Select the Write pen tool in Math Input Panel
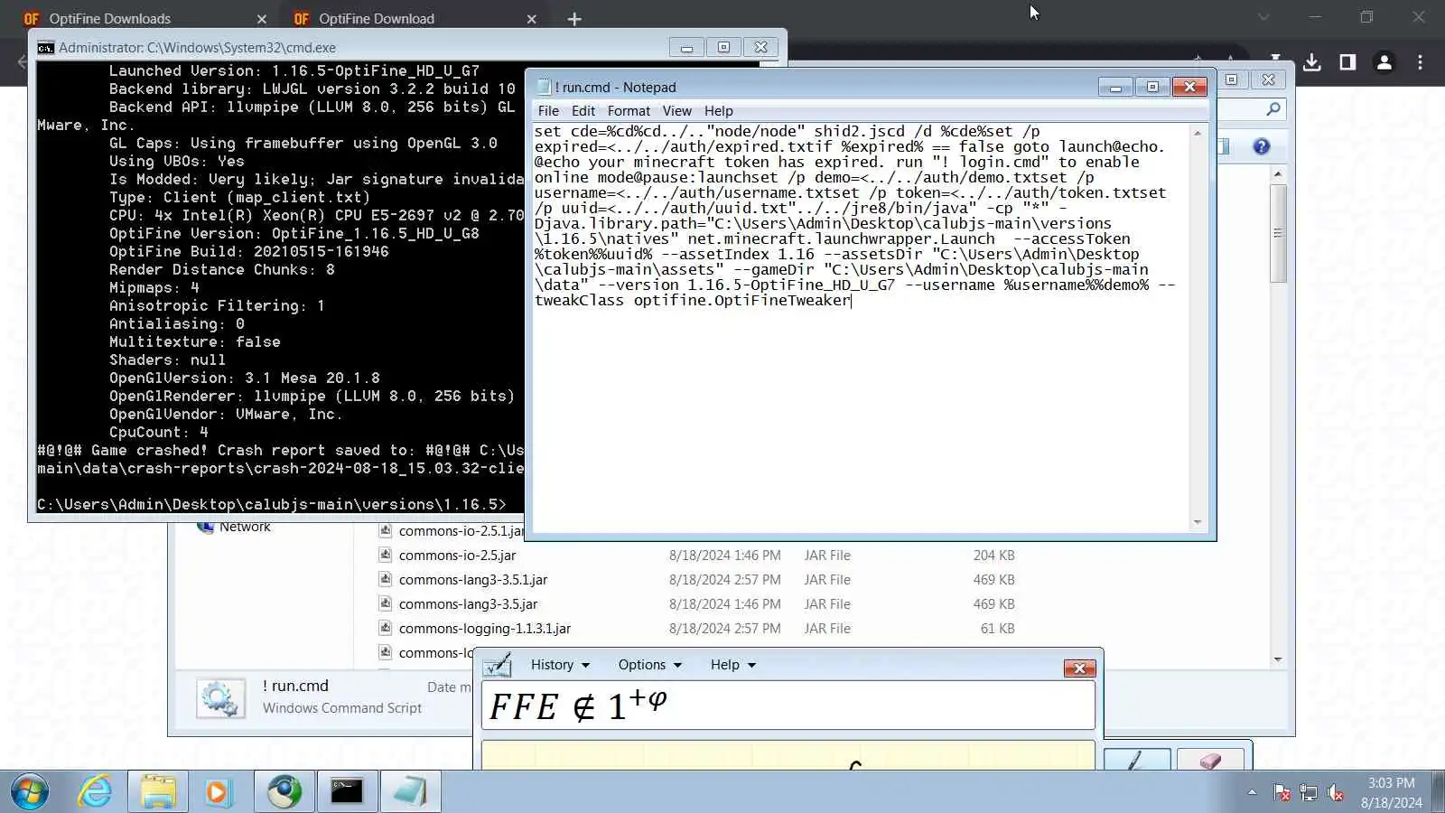The height and width of the screenshot is (813, 1445). [x=1137, y=760]
